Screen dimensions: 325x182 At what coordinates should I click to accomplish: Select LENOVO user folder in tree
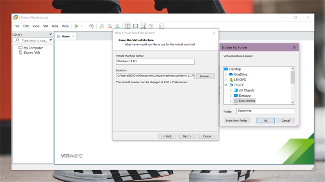pyautogui.click(x=240, y=80)
